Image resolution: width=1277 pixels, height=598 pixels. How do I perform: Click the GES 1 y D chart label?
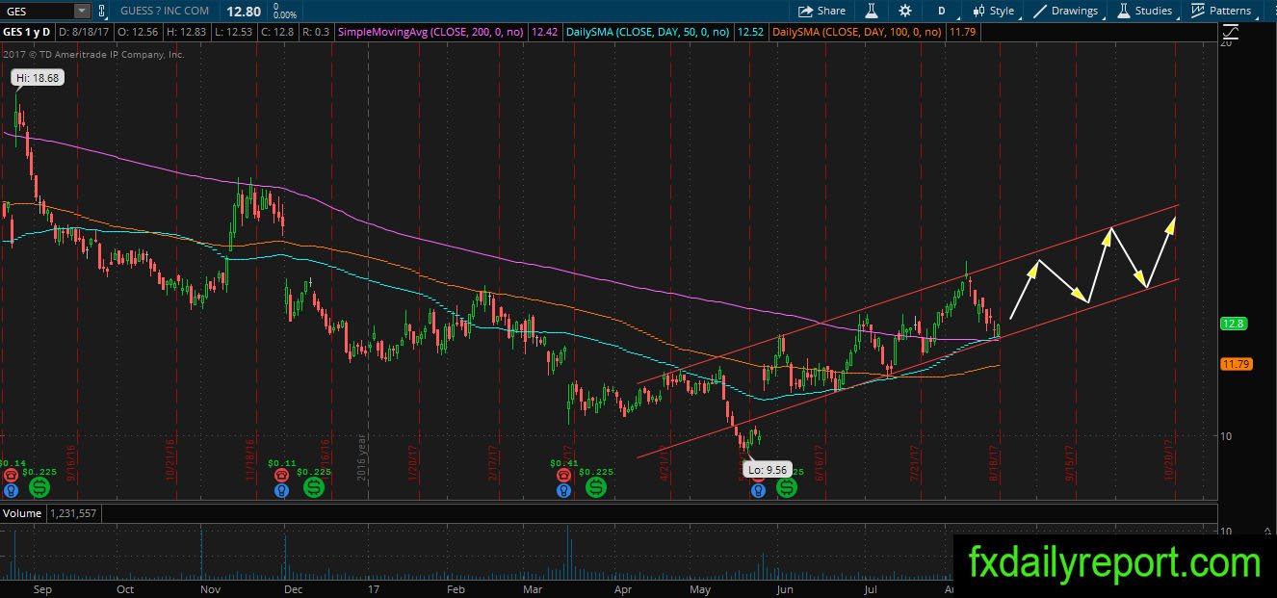coord(25,32)
